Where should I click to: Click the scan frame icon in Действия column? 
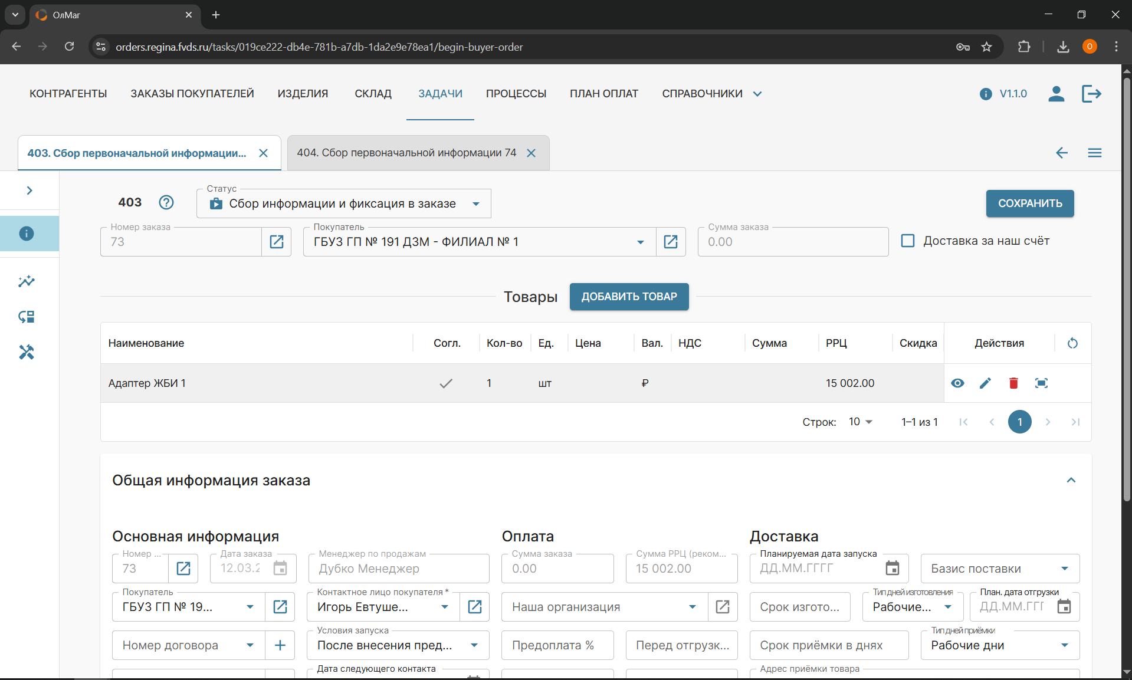(1041, 383)
